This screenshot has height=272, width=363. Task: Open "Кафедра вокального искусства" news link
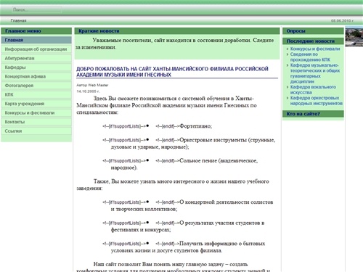coord(313,90)
